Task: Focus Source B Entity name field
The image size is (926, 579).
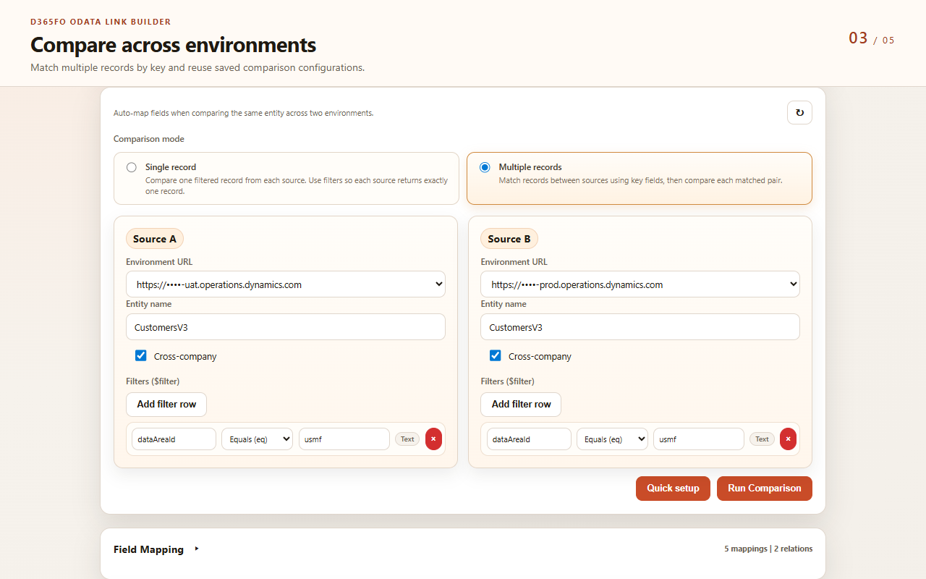Action: coord(640,327)
